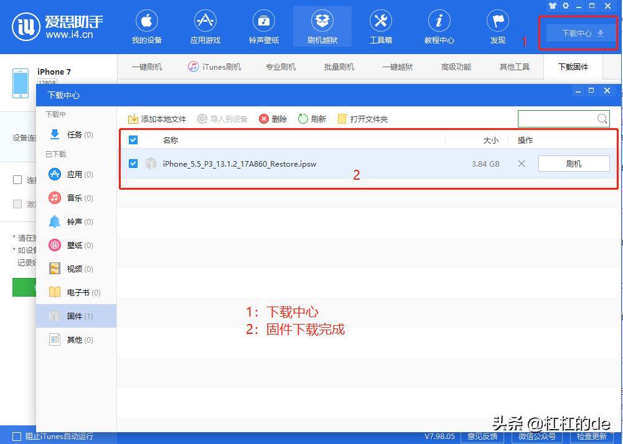Open 任务 (0) in sidebar
The image size is (623, 444).
[77, 134]
